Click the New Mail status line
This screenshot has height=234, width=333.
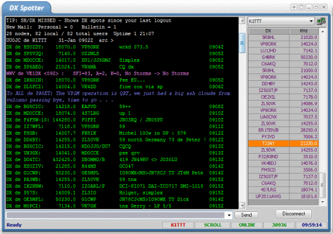pyautogui.click(x=61, y=27)
